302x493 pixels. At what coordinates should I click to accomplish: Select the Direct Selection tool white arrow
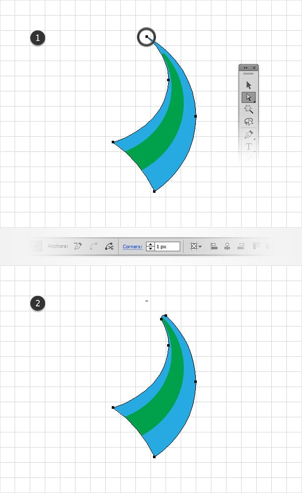click(249, 97)
